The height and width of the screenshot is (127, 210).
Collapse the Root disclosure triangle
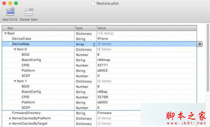point(6,33)
